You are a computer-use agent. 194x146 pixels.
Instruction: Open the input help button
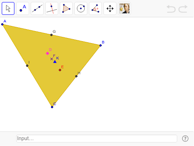(185, 139)
